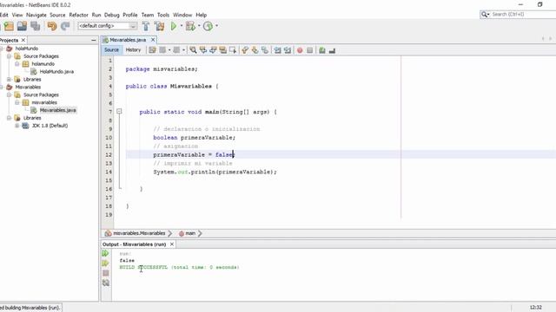
Task: Open the Window menu
Action: (182, 15)
